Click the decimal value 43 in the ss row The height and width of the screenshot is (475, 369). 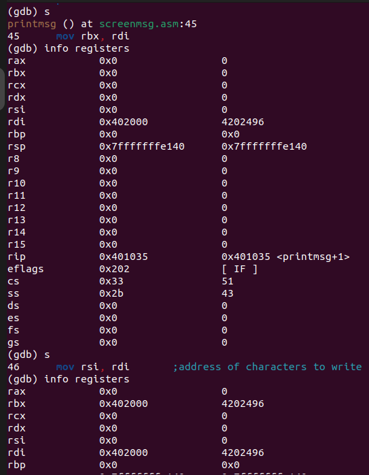(x=227, y=293)
